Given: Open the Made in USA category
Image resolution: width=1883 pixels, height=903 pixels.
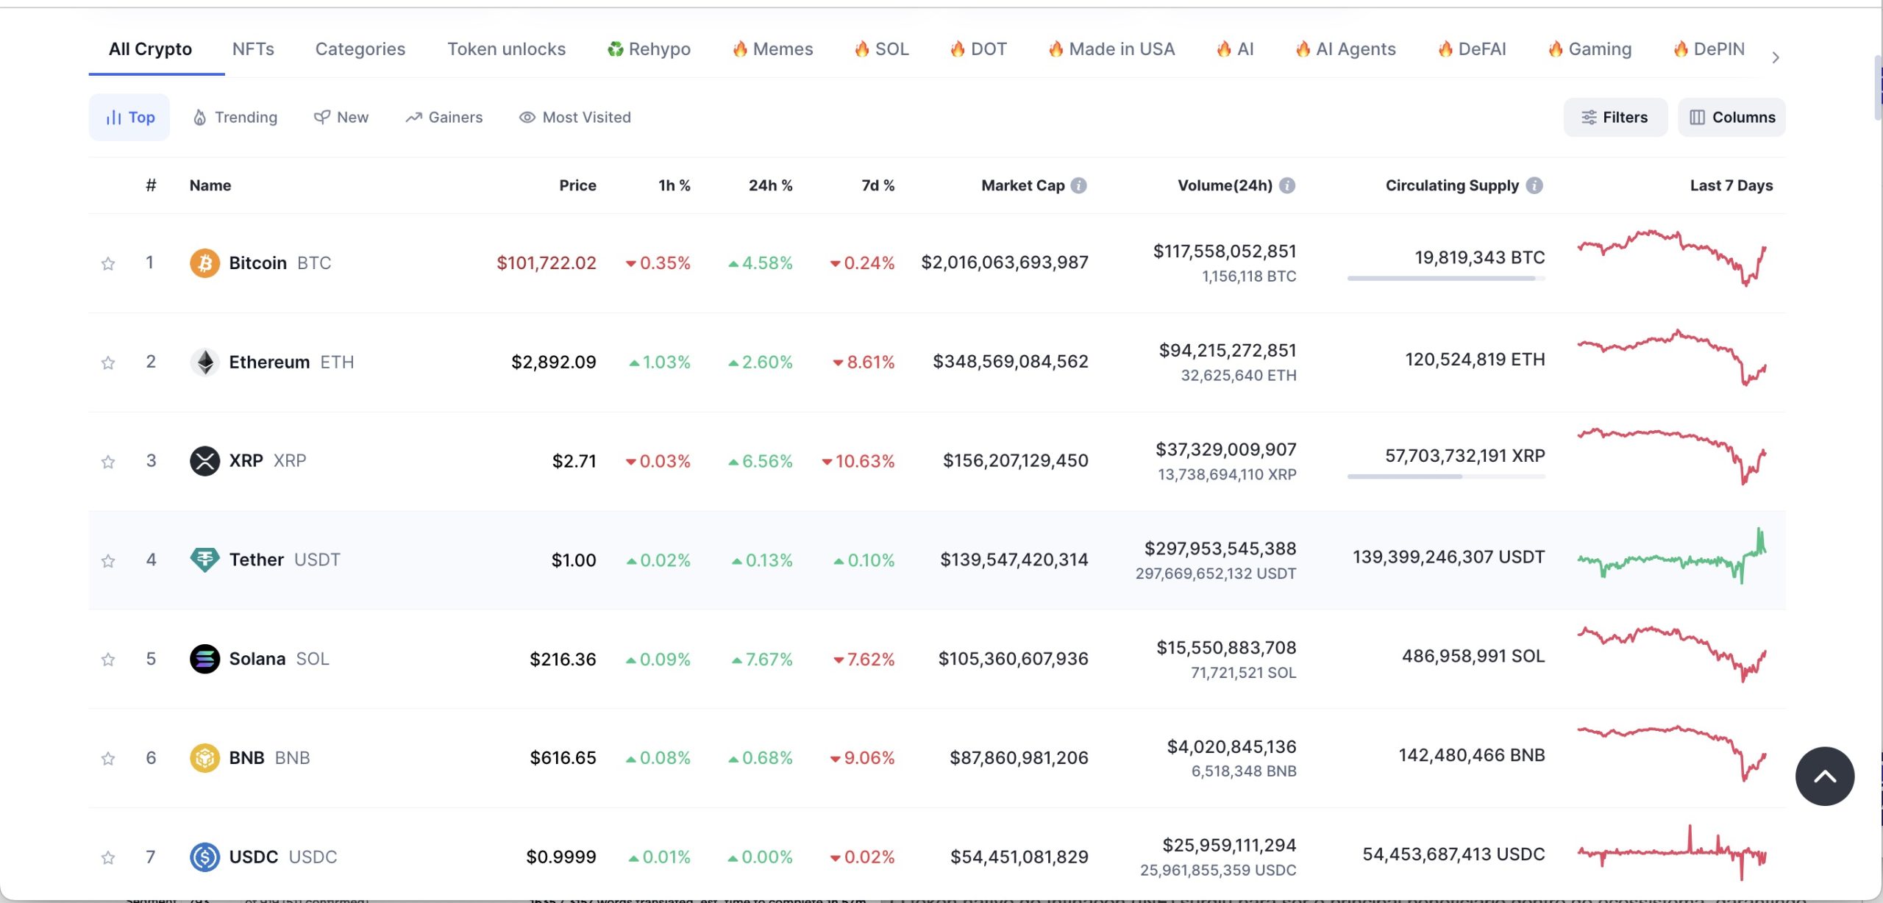Looking at the screenshot, I should (1111, 49).
